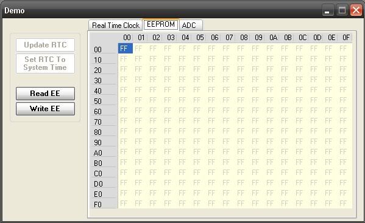Maximize the Demo window
Image resolution: width=365 pixels, height=223 pixels.
point(342,10)
